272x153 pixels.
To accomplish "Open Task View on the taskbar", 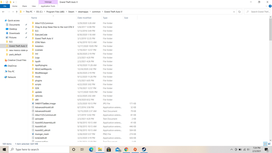I will pos(82,149).
